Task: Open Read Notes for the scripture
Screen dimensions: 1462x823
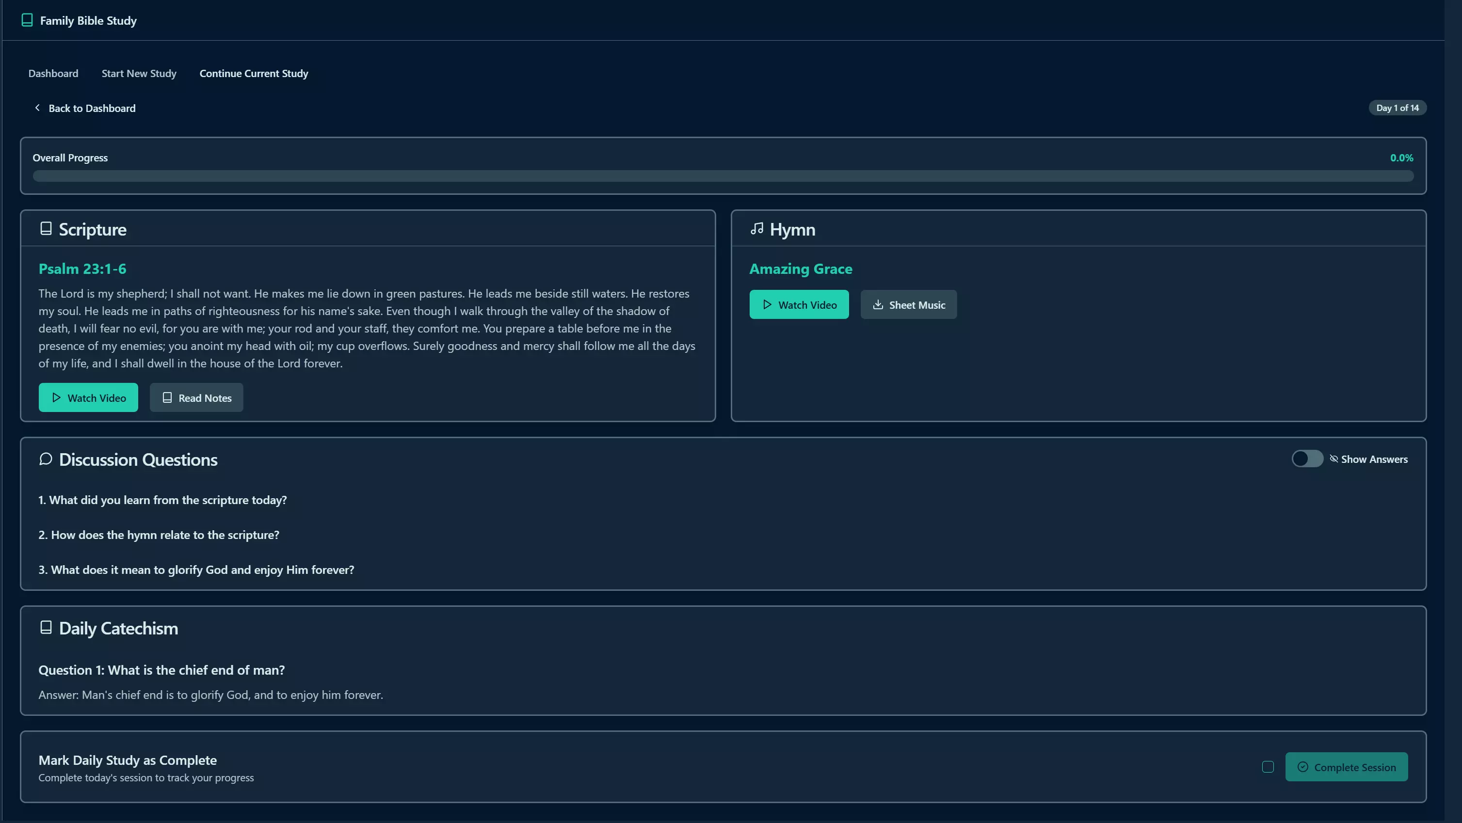Action: [196, 397]
